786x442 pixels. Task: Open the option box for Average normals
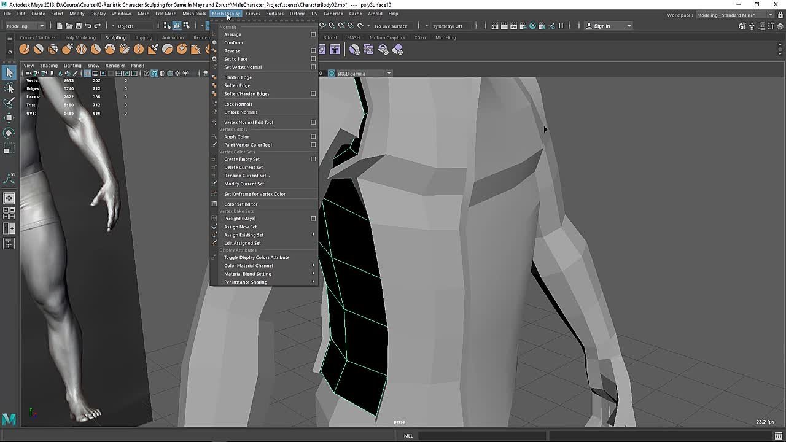(x=313, y=34)
